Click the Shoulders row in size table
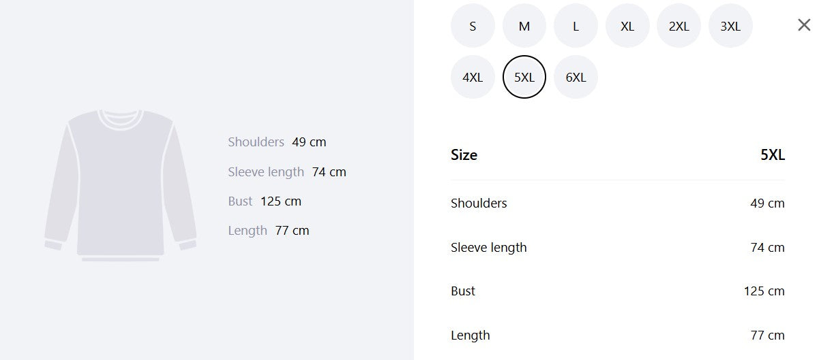Viewport: 819px width, 360px height. 618,203
